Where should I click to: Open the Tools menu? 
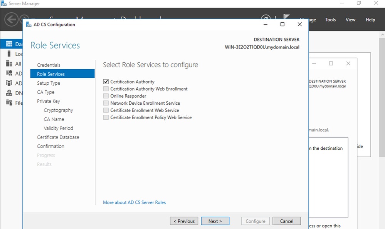coord(330,19)
